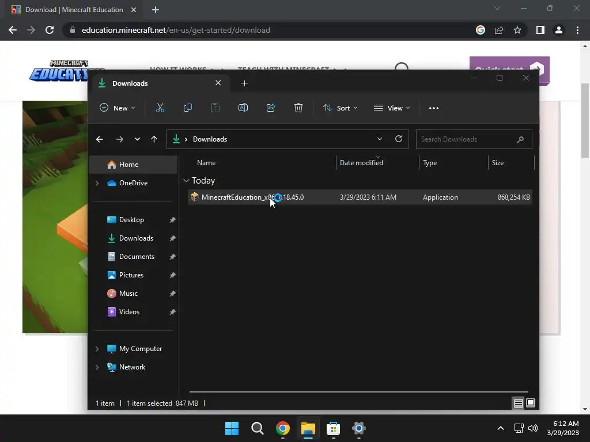
Task: Click Chrome back arrow button
Action: (13, 30)
